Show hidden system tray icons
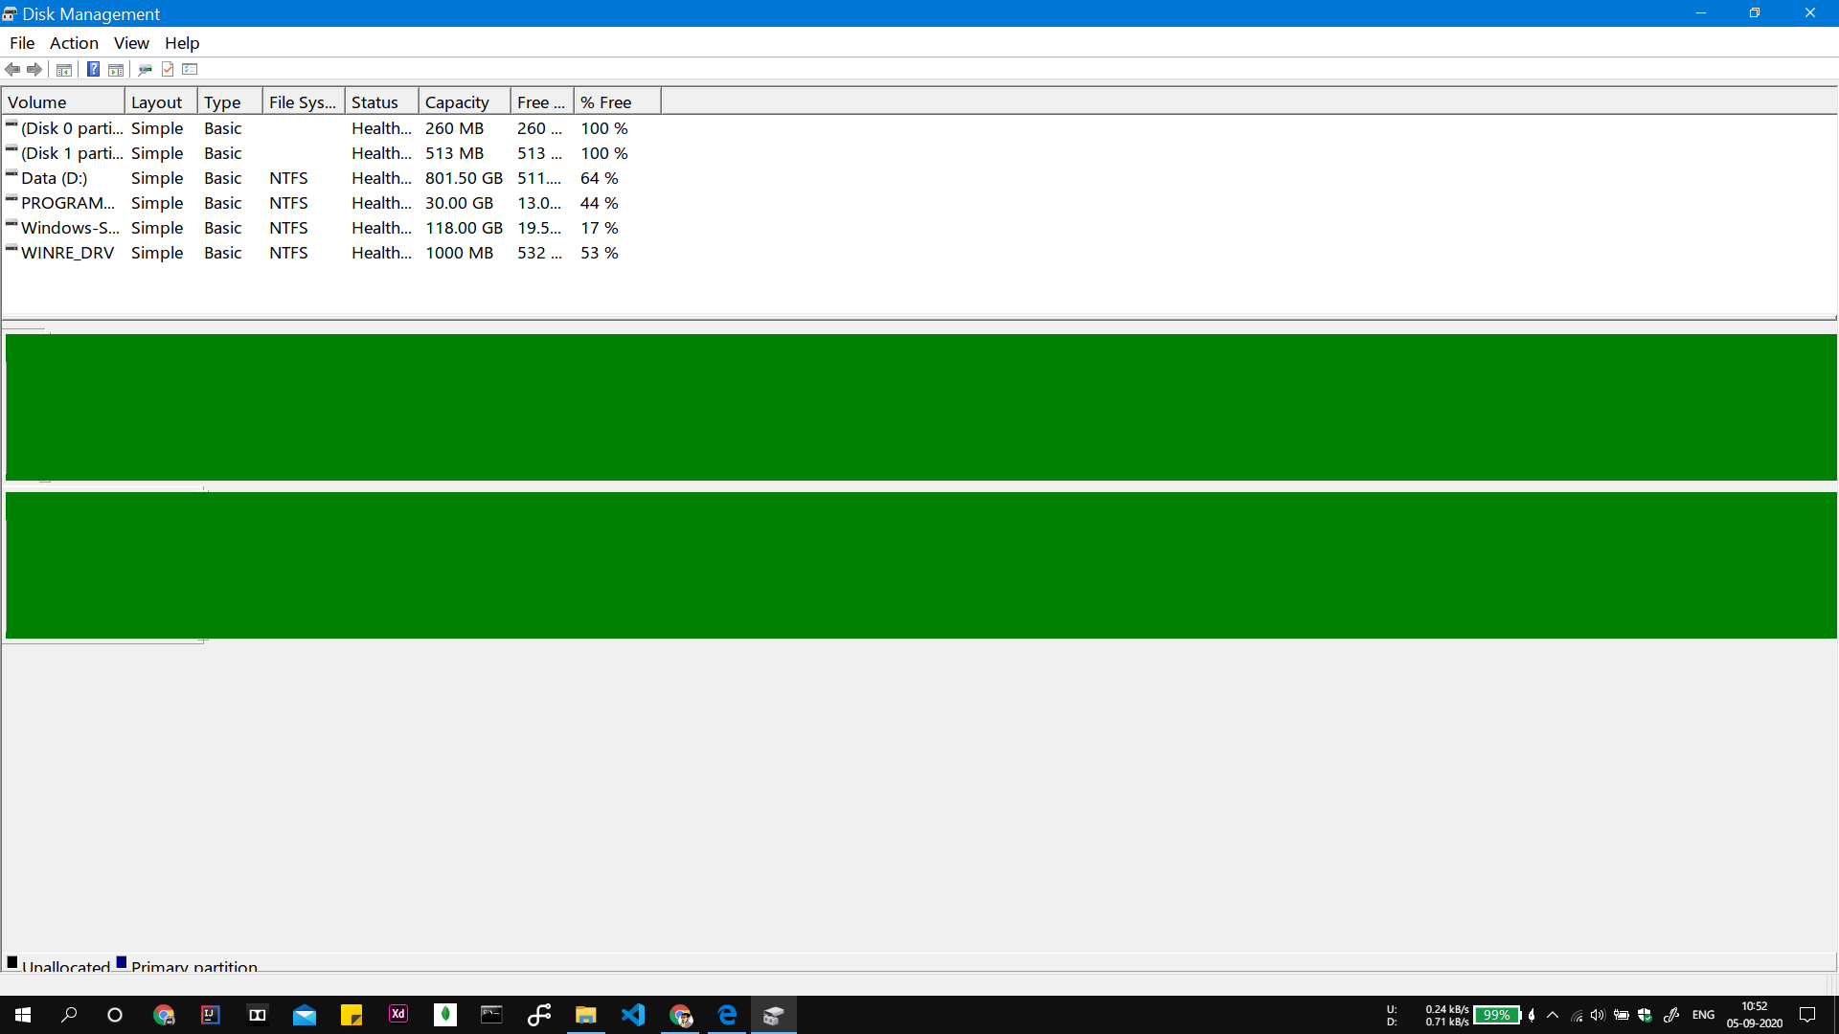The image size is (1839, 1034). 1553,1015
